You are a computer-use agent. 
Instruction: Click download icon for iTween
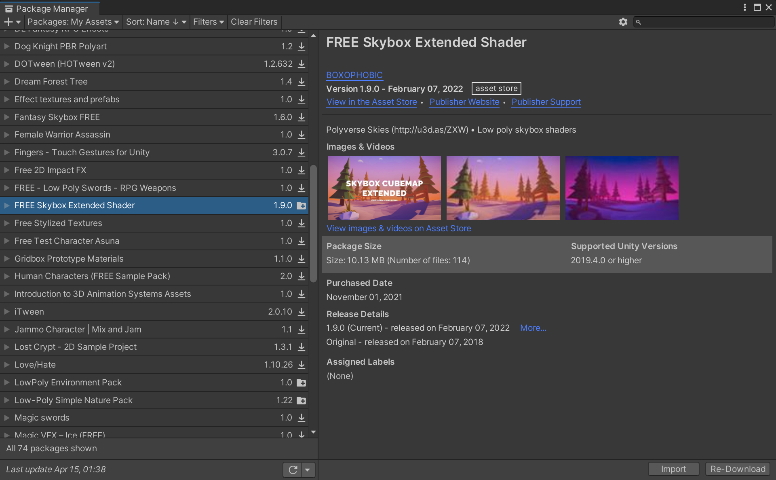pyautogui.click(x=302, y=312)
